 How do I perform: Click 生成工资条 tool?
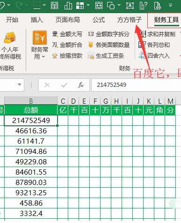pos(106,56)
